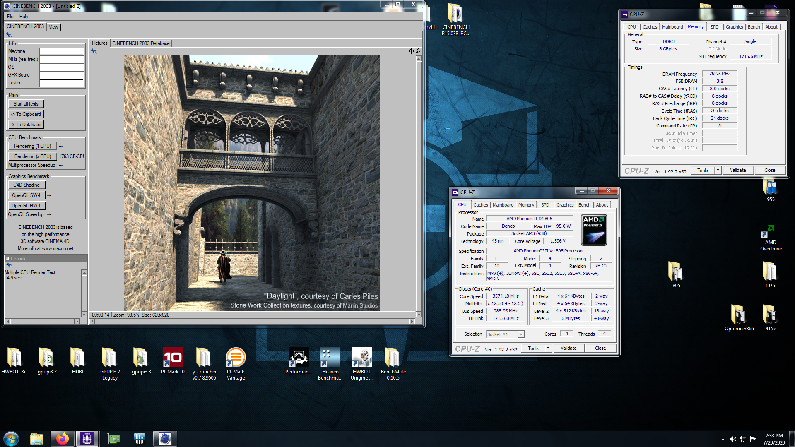Click the GFX-Board input field
The image size is (795, 447).
[62, 75]
